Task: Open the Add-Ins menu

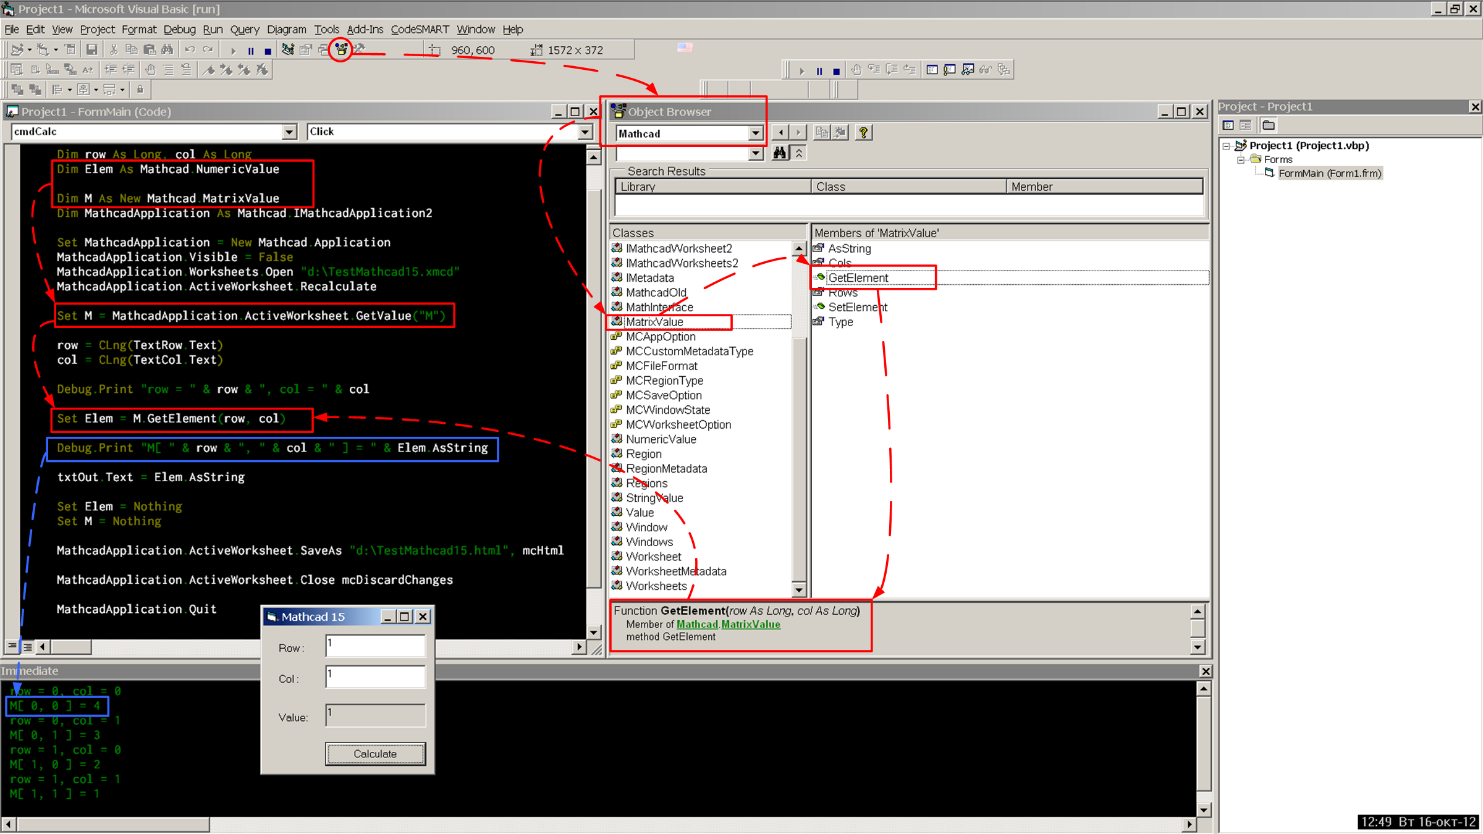Action: click(365, 29)
